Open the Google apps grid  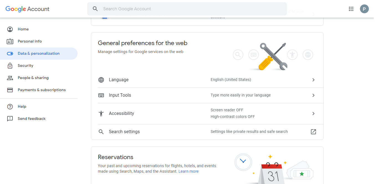coord(351,9)
